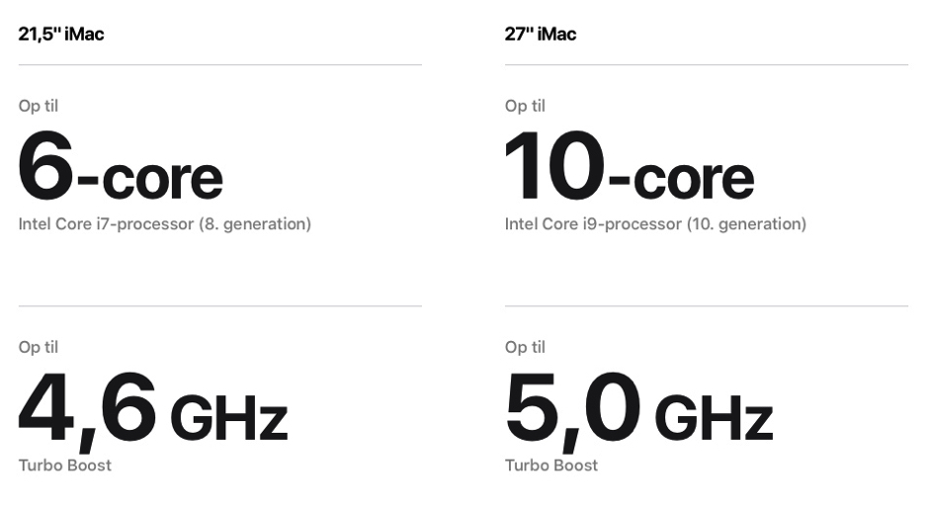Click the "(8. generation)" text
The width and height of the screenshot is (929, 509).
255,224
